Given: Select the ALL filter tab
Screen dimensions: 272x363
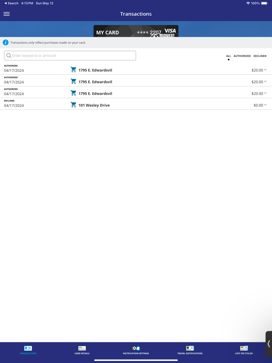Looking at the screenshot, I should click(228, 56).
